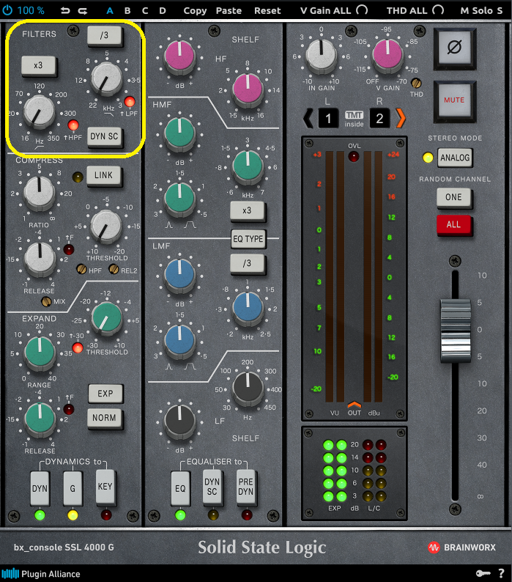
Task: Toggle the G dynamics button
Action: point(73,488)
